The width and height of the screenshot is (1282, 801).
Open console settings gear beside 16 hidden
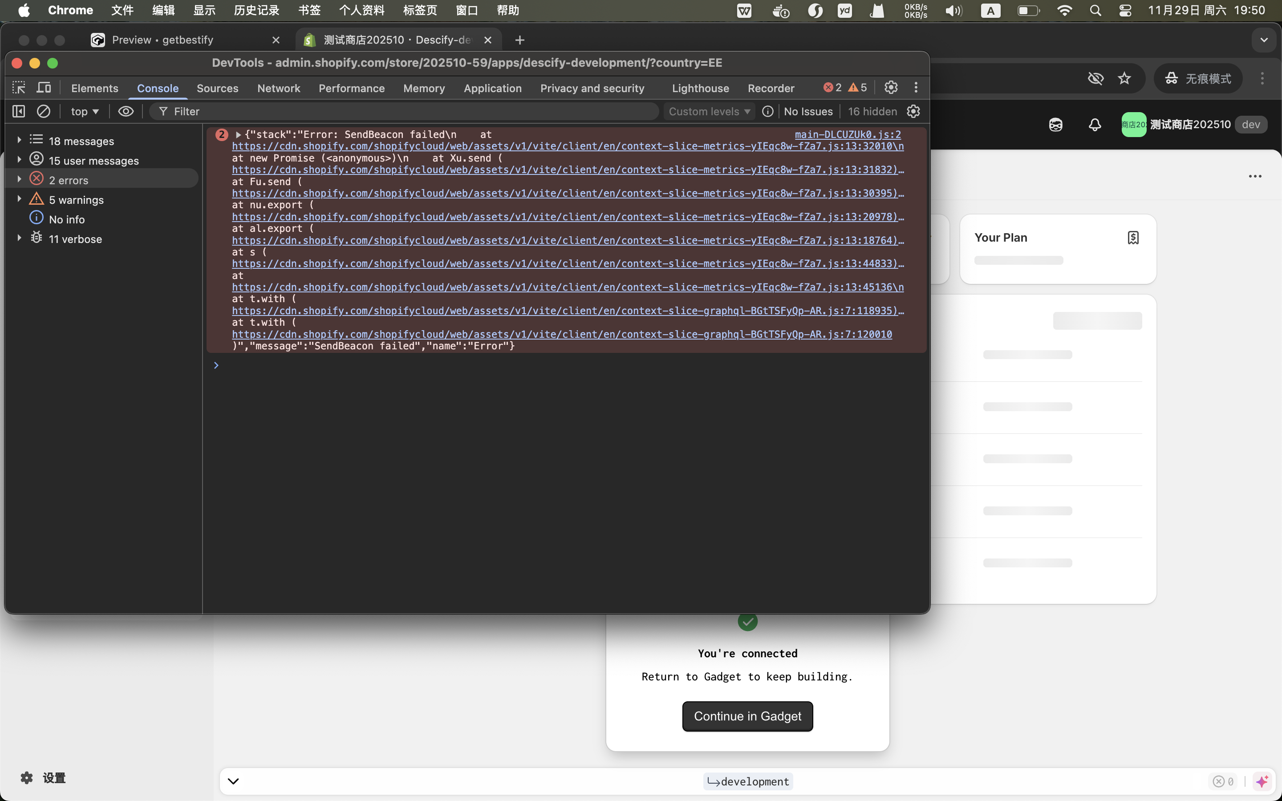913,111
